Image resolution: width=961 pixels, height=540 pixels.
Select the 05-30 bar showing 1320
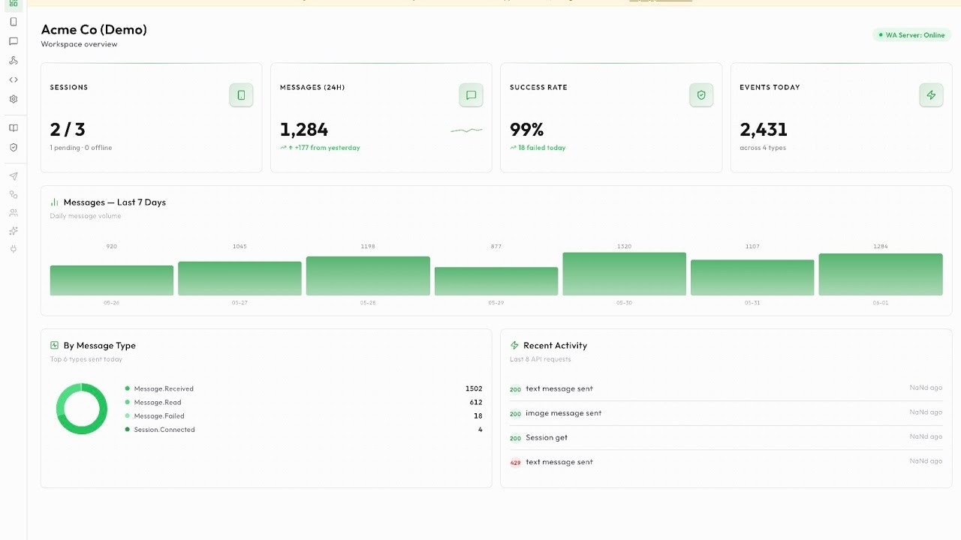[x=624, y=274]
